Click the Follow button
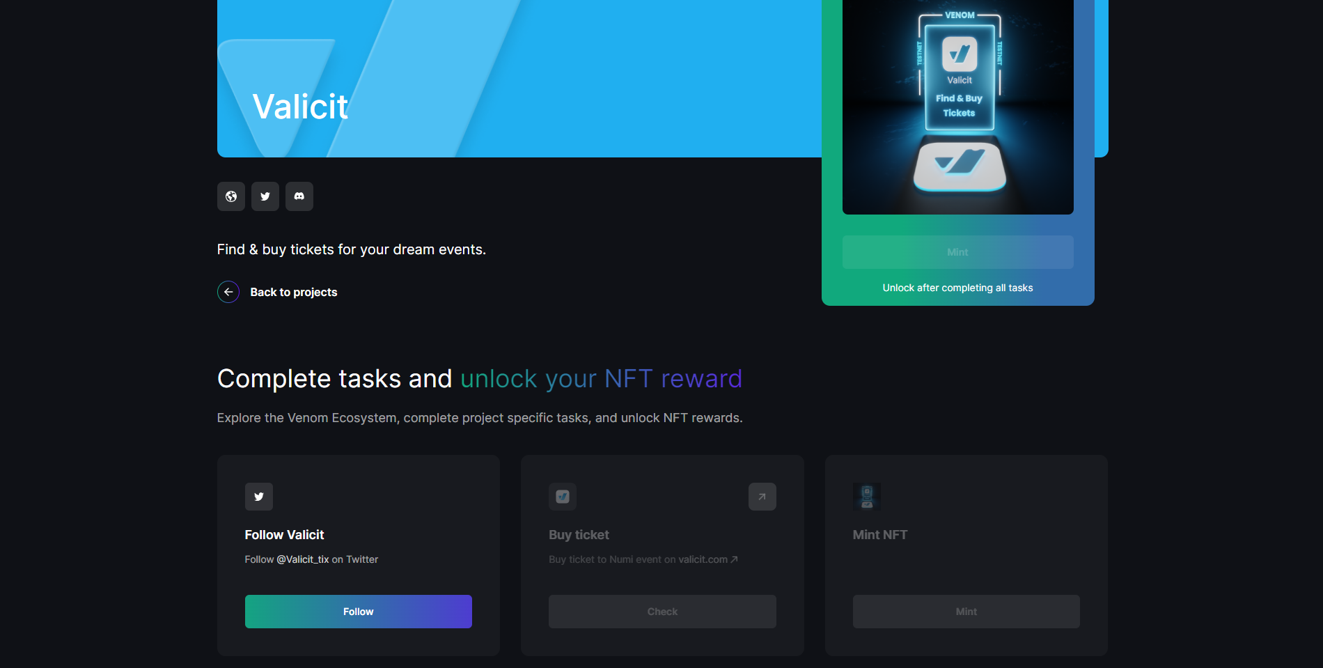This screenshot has height=668, width=1323. coord(359,612)
